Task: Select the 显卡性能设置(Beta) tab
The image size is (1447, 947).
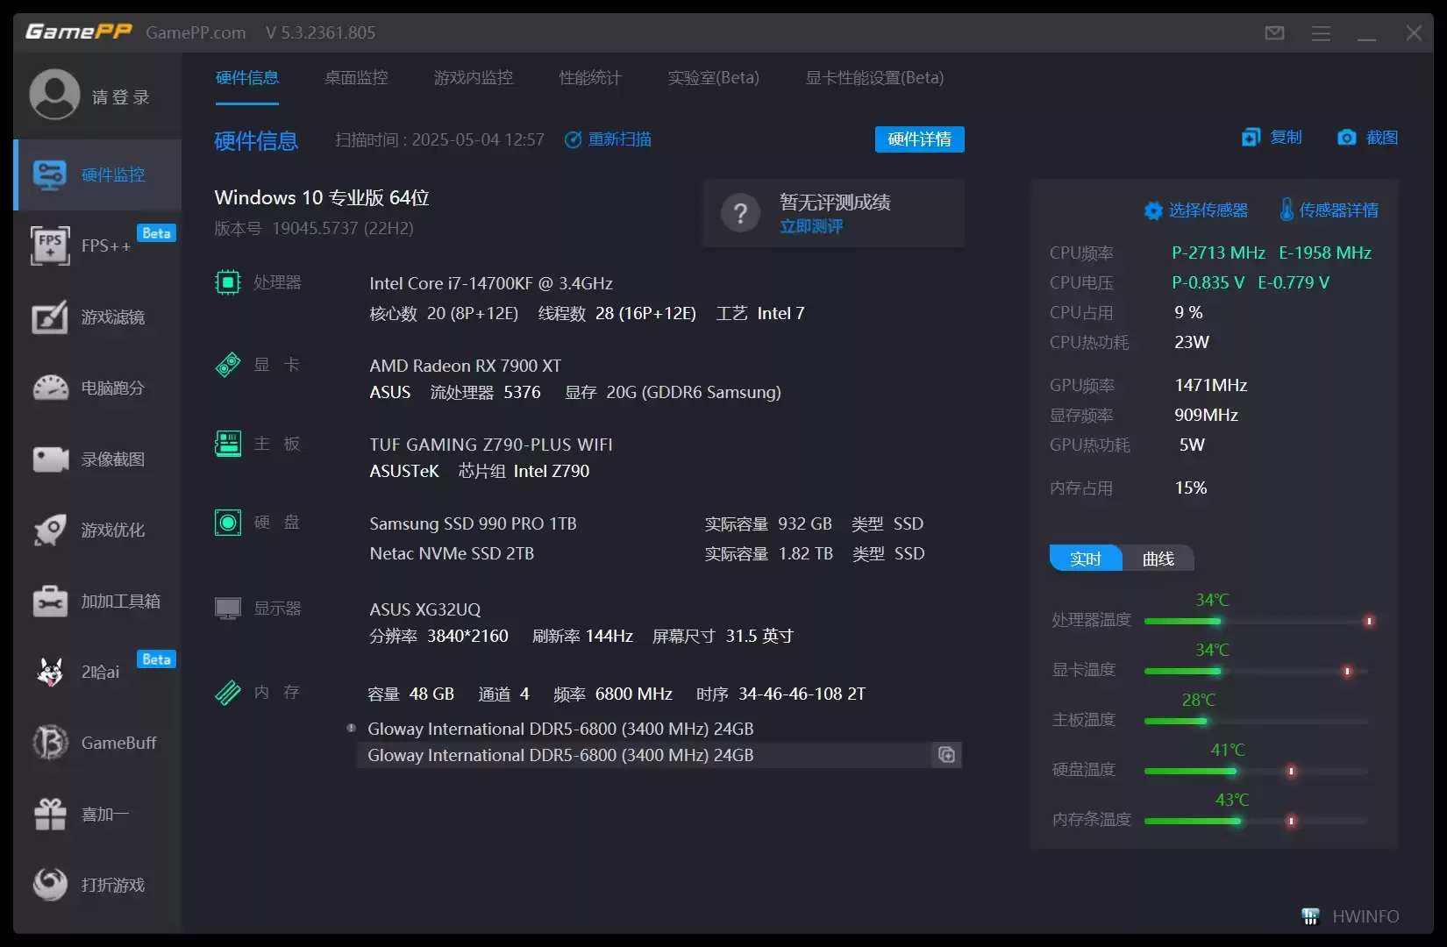Action: click(x=874, y=77)
